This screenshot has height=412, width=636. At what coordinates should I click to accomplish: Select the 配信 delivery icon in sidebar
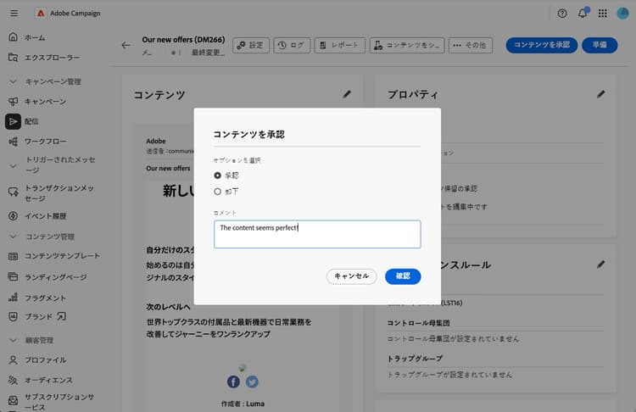[13, 121]
